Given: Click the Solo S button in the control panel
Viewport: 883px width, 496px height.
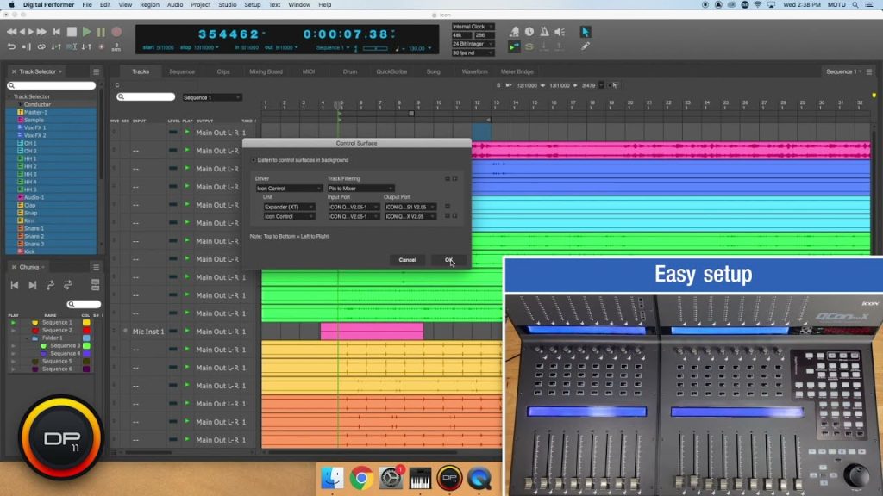Looking at the screenshot, I should (529, 47).
